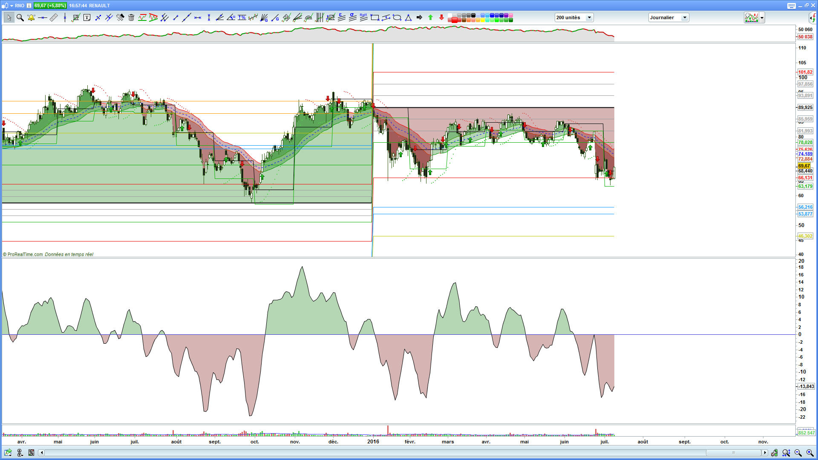This screenshot has width=818, height=460.
Task: Open chart type menu beside RNO
Action: tap(12, 6)
